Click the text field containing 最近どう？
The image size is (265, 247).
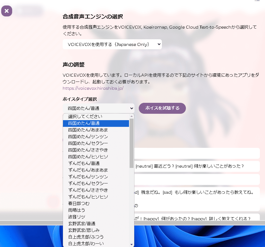[197, 166]
